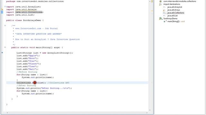Click the warning marker beside import java.util.Arrays line

tap(2, 9)
